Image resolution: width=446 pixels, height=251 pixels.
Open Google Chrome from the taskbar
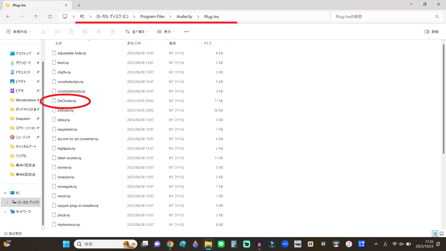(x=170, y=244)
